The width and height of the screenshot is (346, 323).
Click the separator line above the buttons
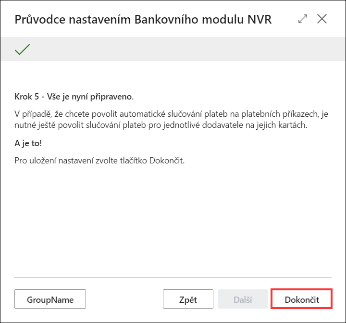tap(173, 277)
